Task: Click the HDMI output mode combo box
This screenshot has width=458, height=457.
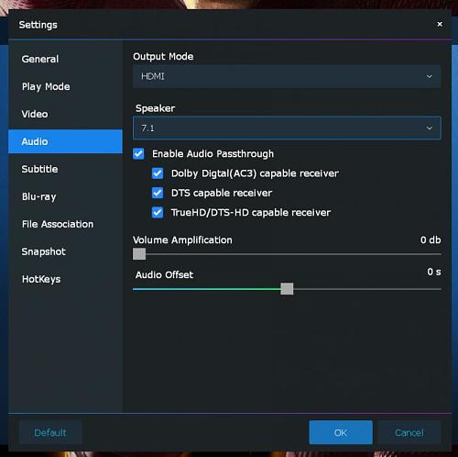Action: pos(287,76)
